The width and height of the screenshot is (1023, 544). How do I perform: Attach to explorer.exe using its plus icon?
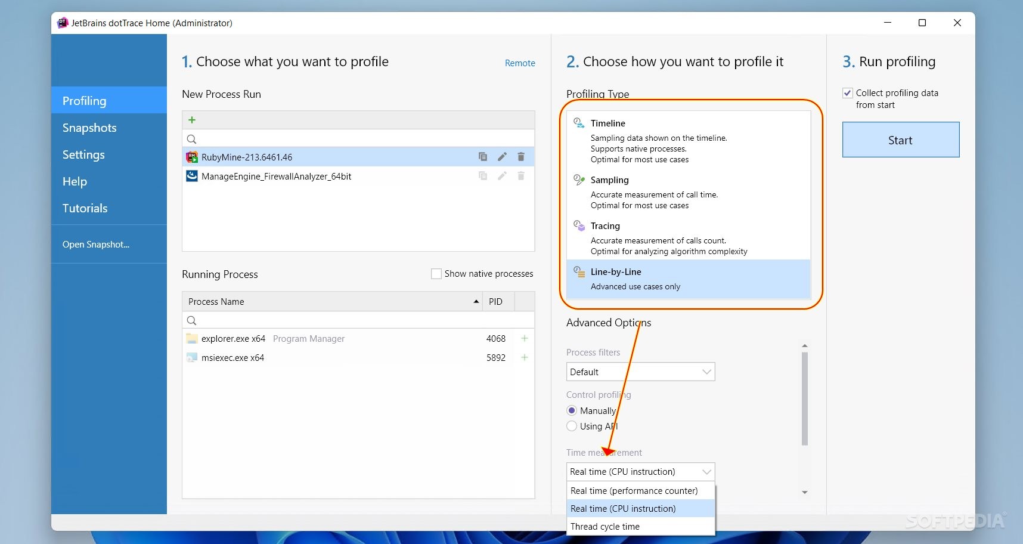tap(525, 338)
